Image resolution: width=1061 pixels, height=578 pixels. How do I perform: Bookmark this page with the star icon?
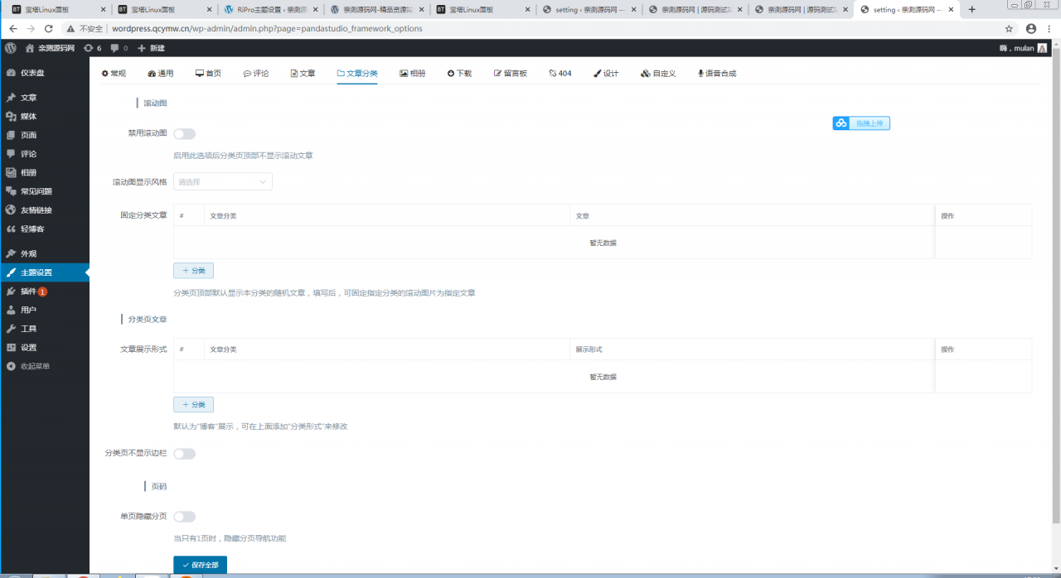click(1009, 28)
